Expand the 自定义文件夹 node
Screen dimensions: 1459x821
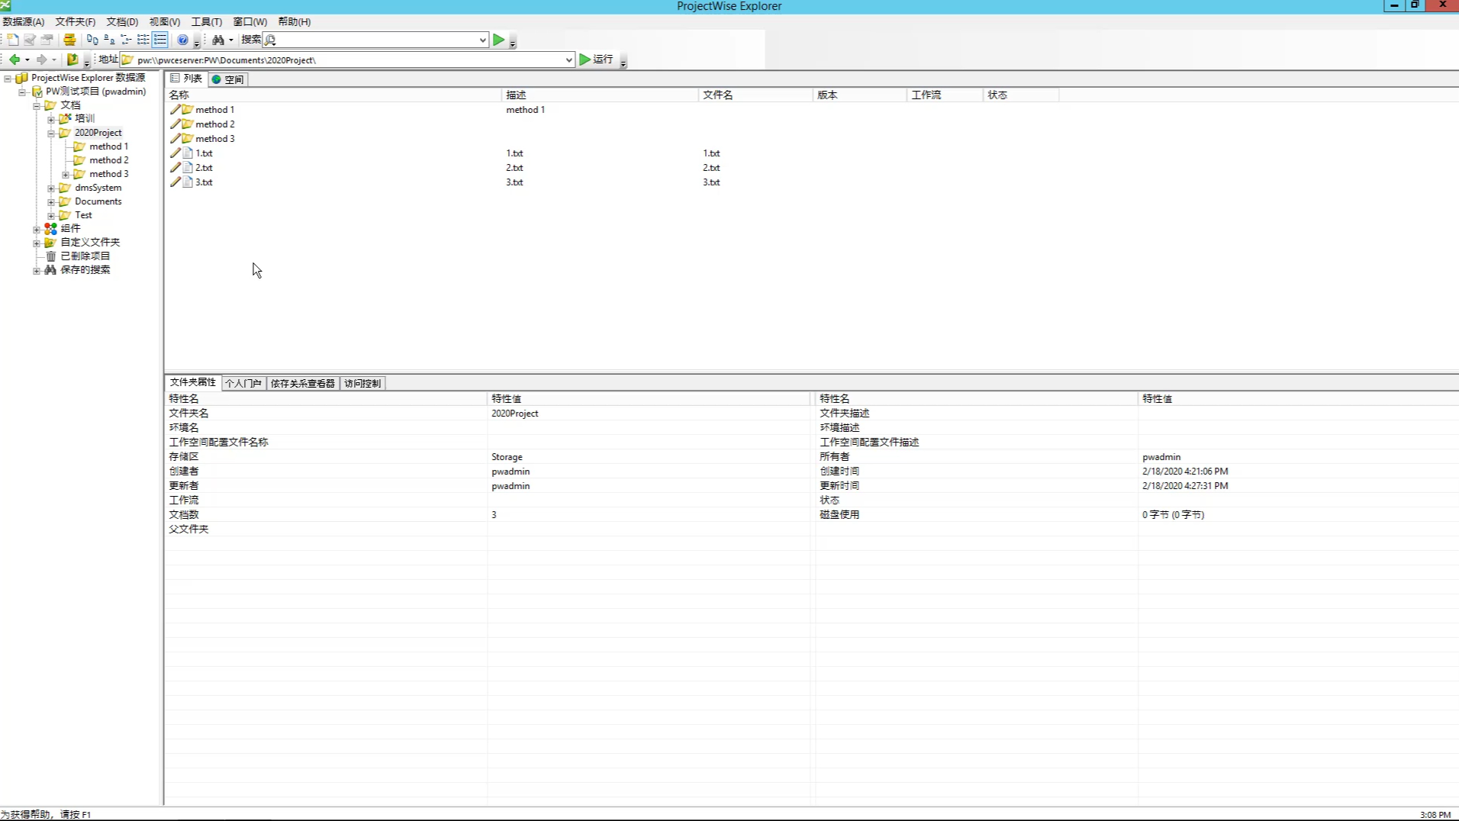click(x=37, y=243)
